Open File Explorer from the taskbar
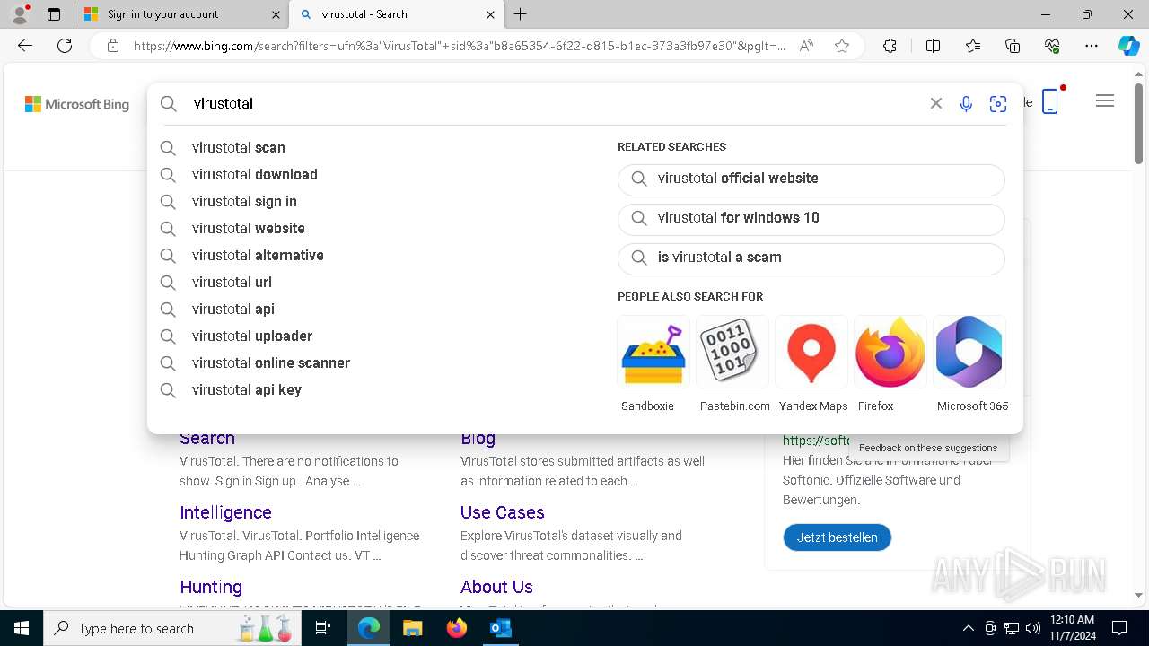 tap(412, 628)
